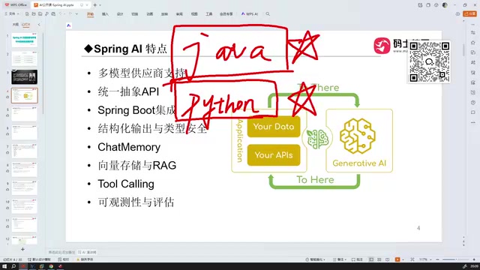The height and width of the screenshot is (270, 480).
Task: Switch to reading view icon
Action: [388, 259]
